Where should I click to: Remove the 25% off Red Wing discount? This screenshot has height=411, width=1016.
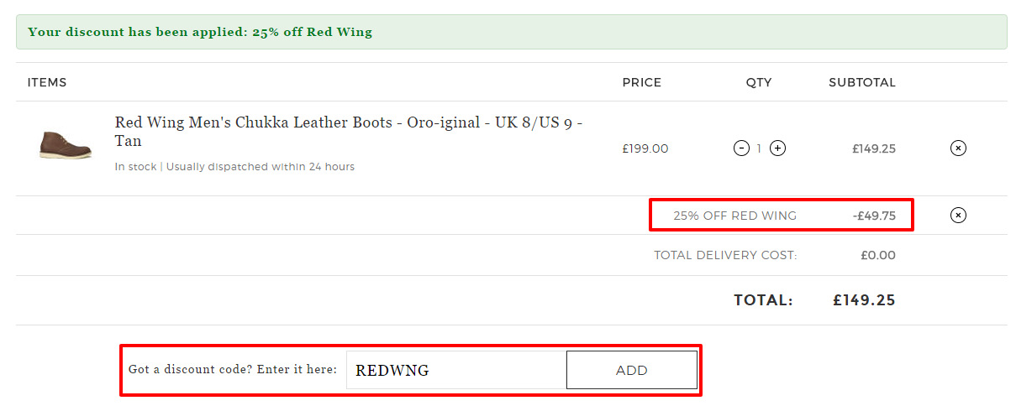tap(958, 216)
